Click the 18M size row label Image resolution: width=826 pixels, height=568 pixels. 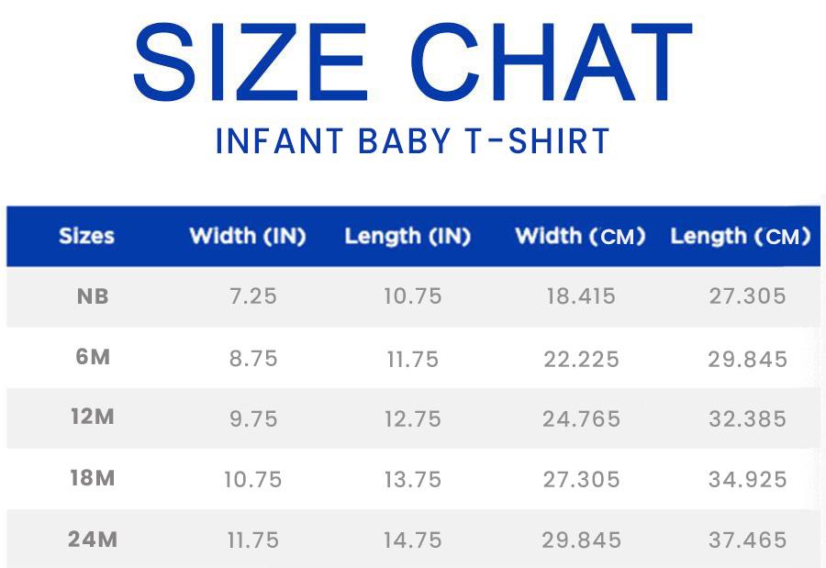coord(93,478)
